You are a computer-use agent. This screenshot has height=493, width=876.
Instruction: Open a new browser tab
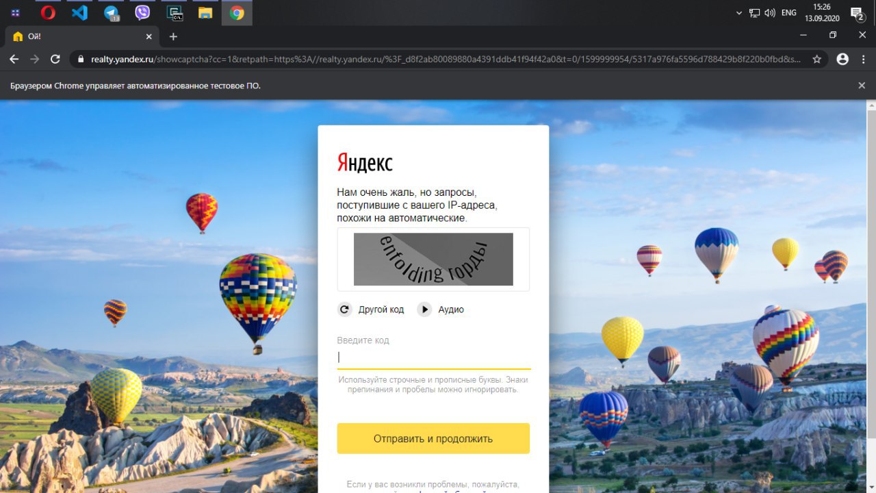click(173, 37)
